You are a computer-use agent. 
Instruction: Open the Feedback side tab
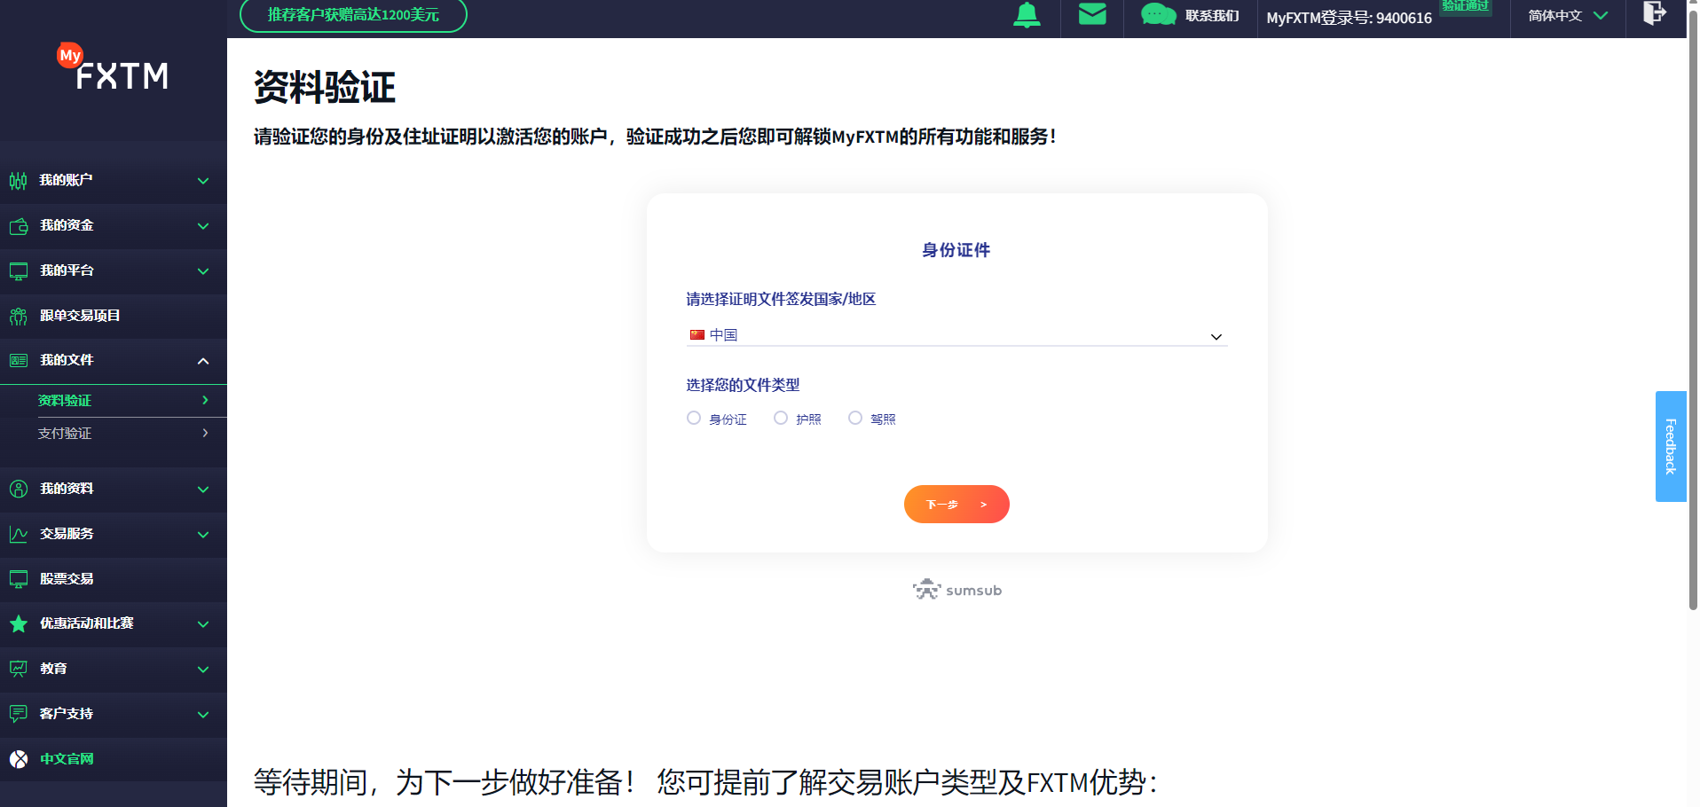tap(1671, 446)
